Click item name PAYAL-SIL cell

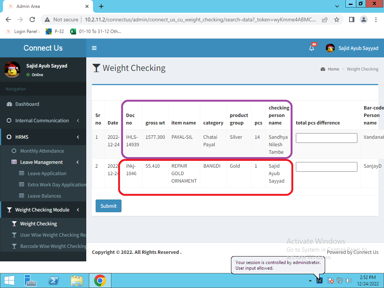pos(182,137)
